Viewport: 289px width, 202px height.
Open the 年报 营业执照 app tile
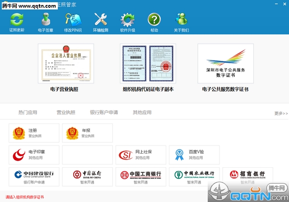[87, 133]
